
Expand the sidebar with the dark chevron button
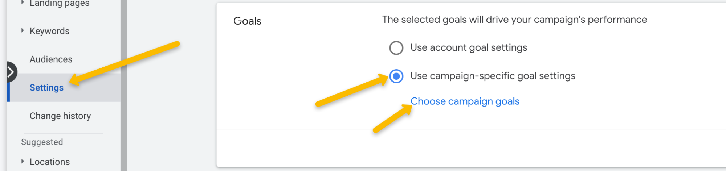11,72
